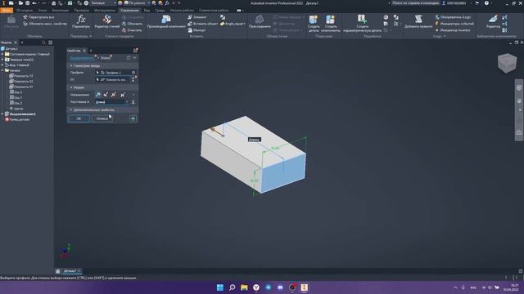Viewport: 524px width, 294px height.
Task: Click Update Mass Properties button
Action: 45,24
